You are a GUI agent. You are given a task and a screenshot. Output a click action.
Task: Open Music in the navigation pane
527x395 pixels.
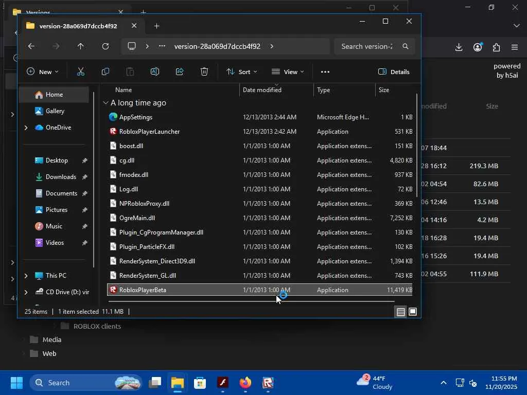[54, 226]
